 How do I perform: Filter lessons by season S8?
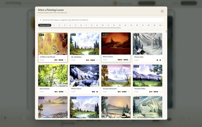coord(91,25)
